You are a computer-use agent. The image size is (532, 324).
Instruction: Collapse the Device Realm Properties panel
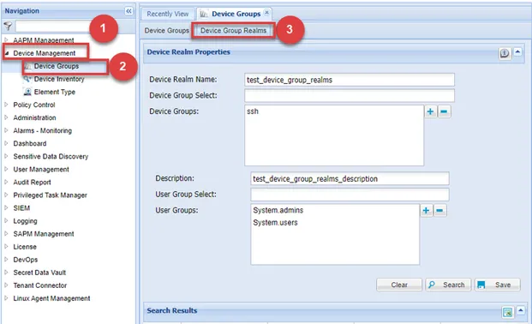click(517, 52)
